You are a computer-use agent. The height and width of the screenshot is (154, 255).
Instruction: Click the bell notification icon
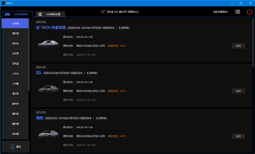click(x=13, y=147)
